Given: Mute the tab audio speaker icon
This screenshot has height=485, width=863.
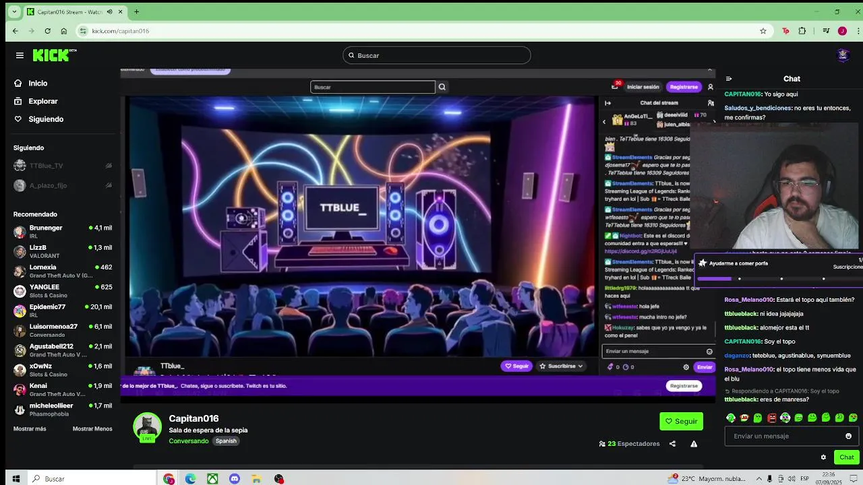Looking at the screenshot, I should [109, 11].
